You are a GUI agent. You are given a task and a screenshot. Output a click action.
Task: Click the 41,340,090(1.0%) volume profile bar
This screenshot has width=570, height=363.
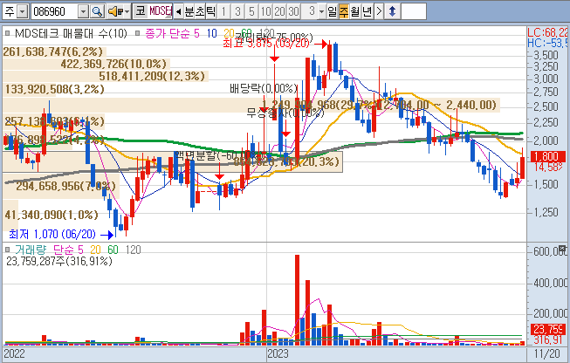tap(52, 215)
